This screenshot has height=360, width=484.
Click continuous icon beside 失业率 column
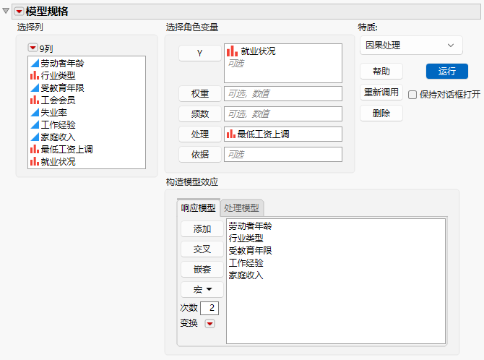pyautogui.click(x=35, y=112)
